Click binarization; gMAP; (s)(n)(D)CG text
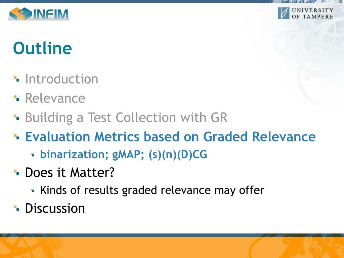This screenshot has height=258, width=344. [124, 155]
